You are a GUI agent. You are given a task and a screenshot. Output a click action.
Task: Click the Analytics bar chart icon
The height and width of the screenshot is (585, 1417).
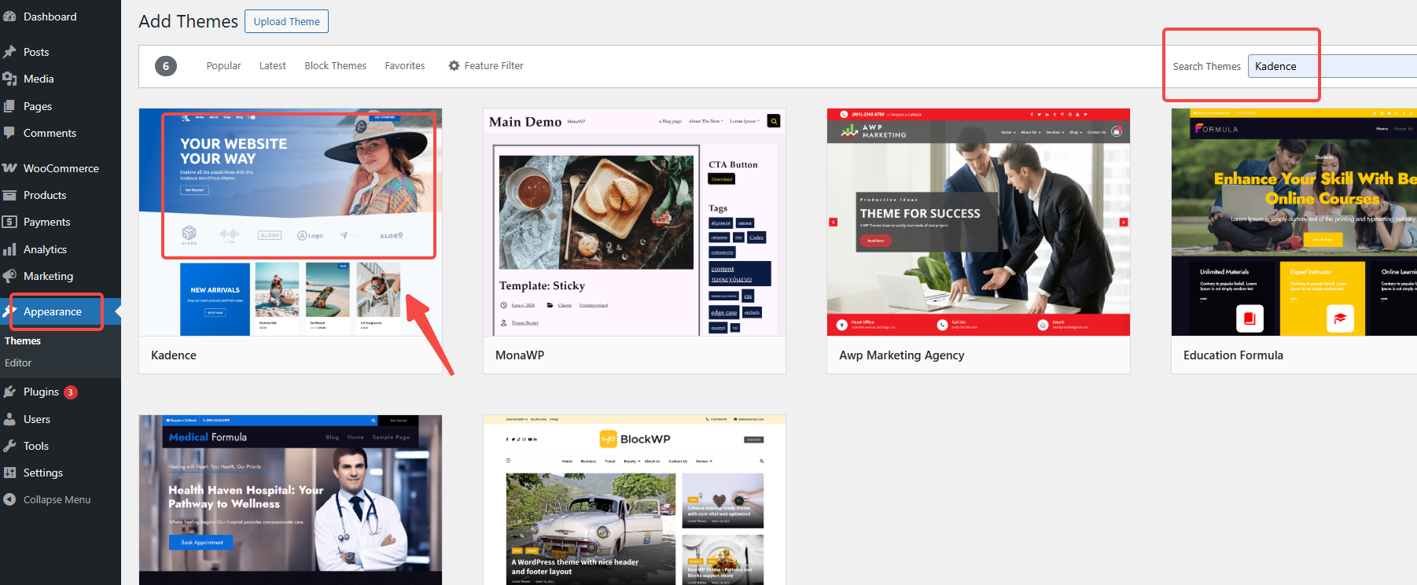click(9, 249)
